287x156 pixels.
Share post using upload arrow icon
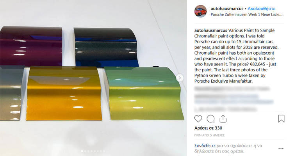click(223, 119)
